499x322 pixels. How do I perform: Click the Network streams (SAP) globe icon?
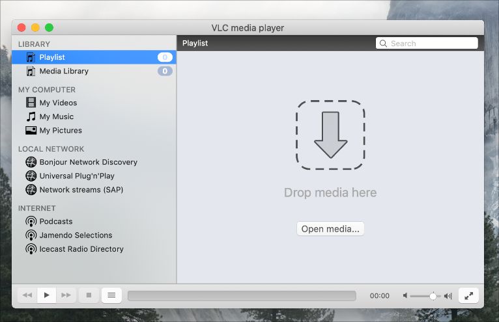tap(31, 190)
